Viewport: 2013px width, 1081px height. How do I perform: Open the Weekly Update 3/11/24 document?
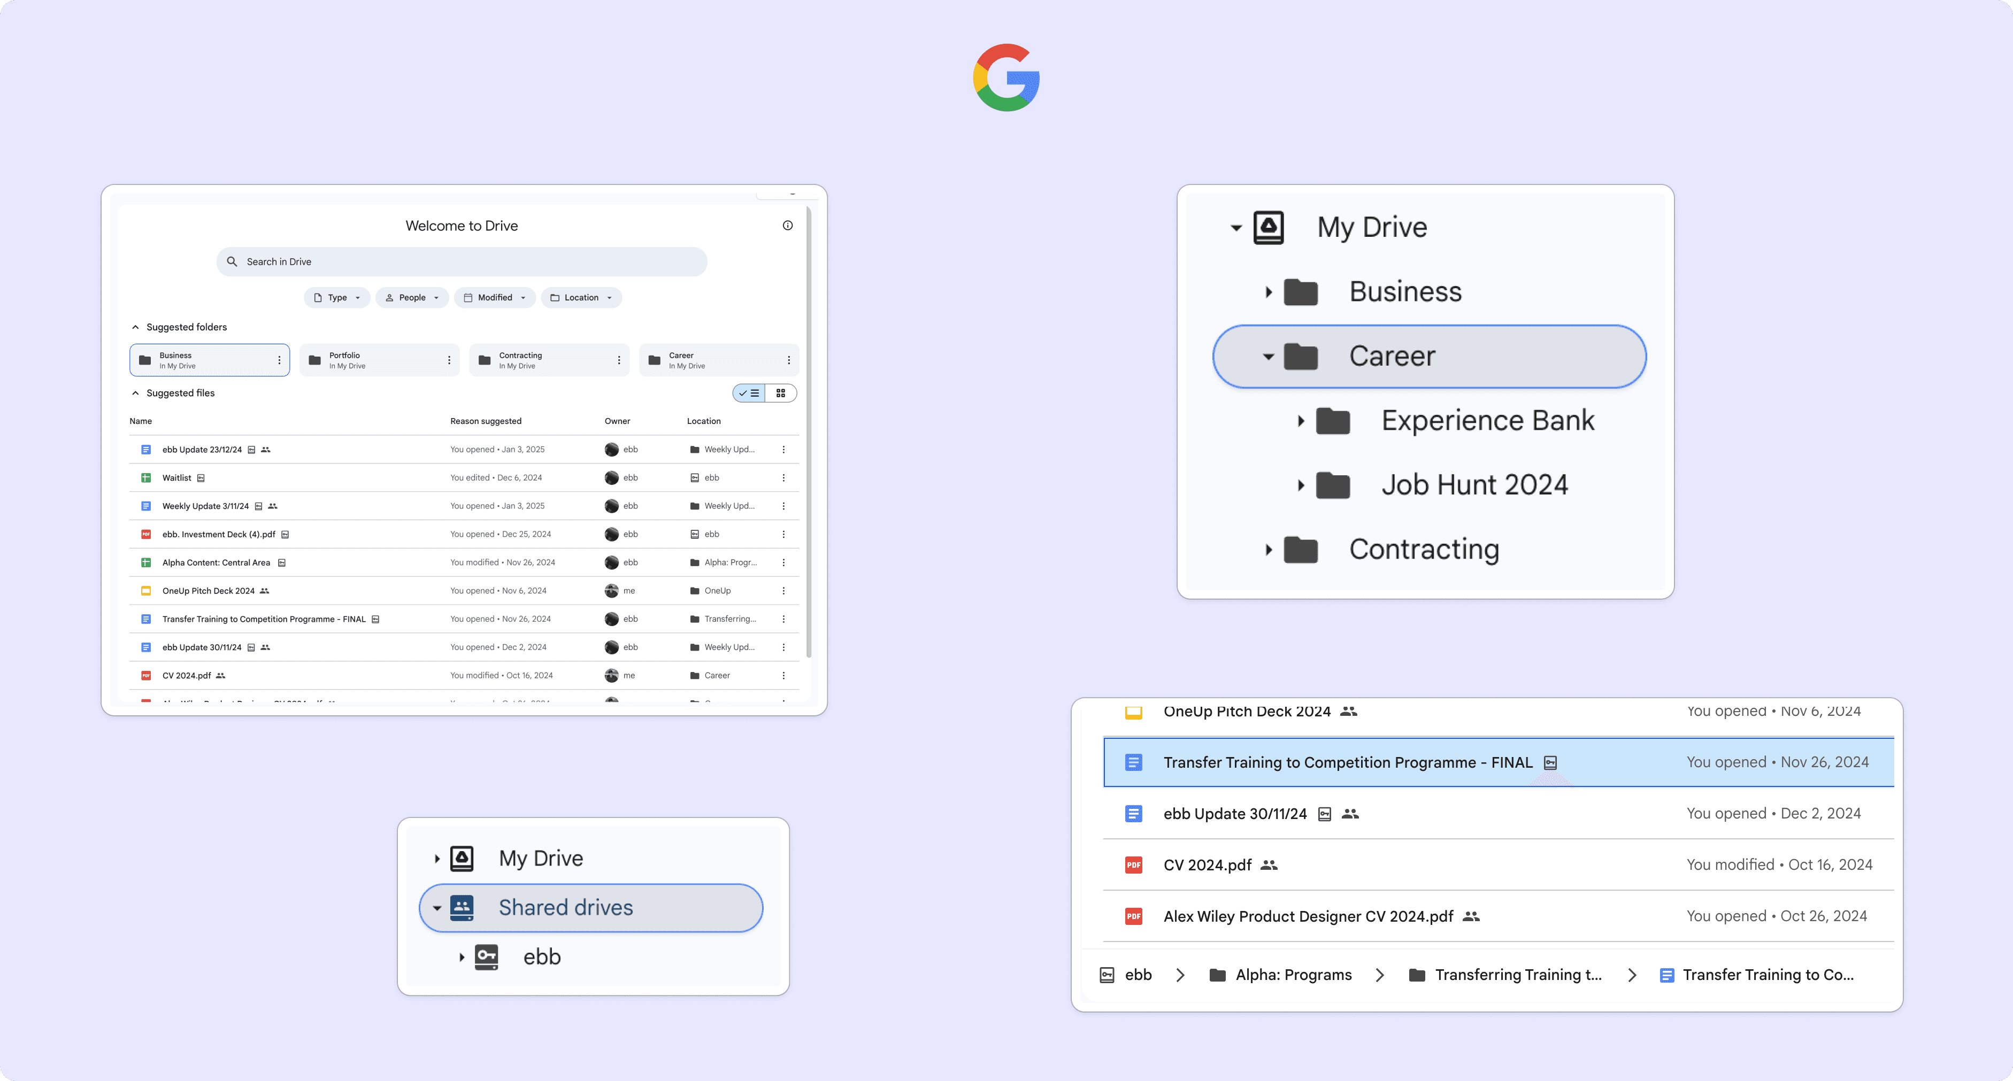205,506
